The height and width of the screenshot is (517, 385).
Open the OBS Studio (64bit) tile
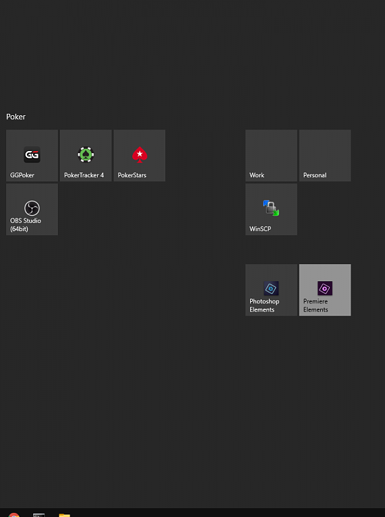tap(32, 209)
